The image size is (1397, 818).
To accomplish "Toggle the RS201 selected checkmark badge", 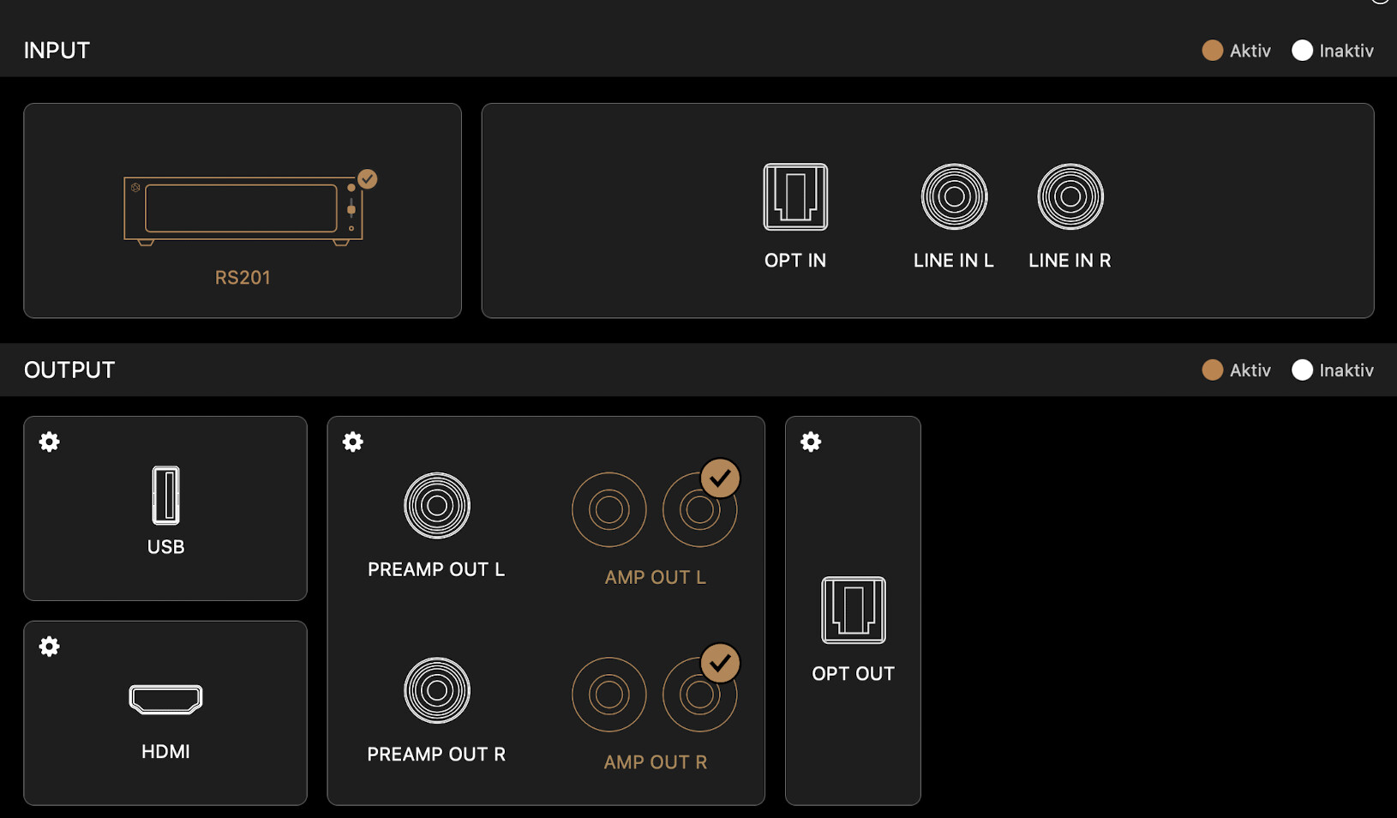I will [x=368, y=178].
